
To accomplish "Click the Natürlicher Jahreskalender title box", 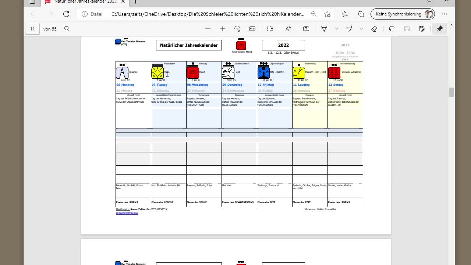I will tap(189, 45).
